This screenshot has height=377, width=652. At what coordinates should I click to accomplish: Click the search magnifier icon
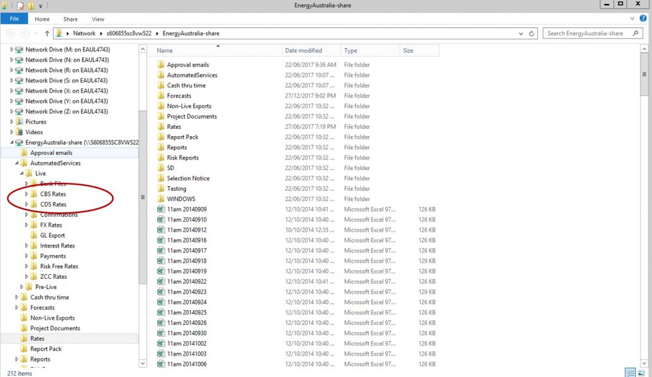pyautogui.click(x=635, y=33)
